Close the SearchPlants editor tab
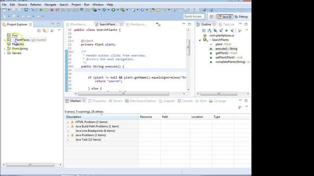Screen dimensions: 314x176 point(121,24)
